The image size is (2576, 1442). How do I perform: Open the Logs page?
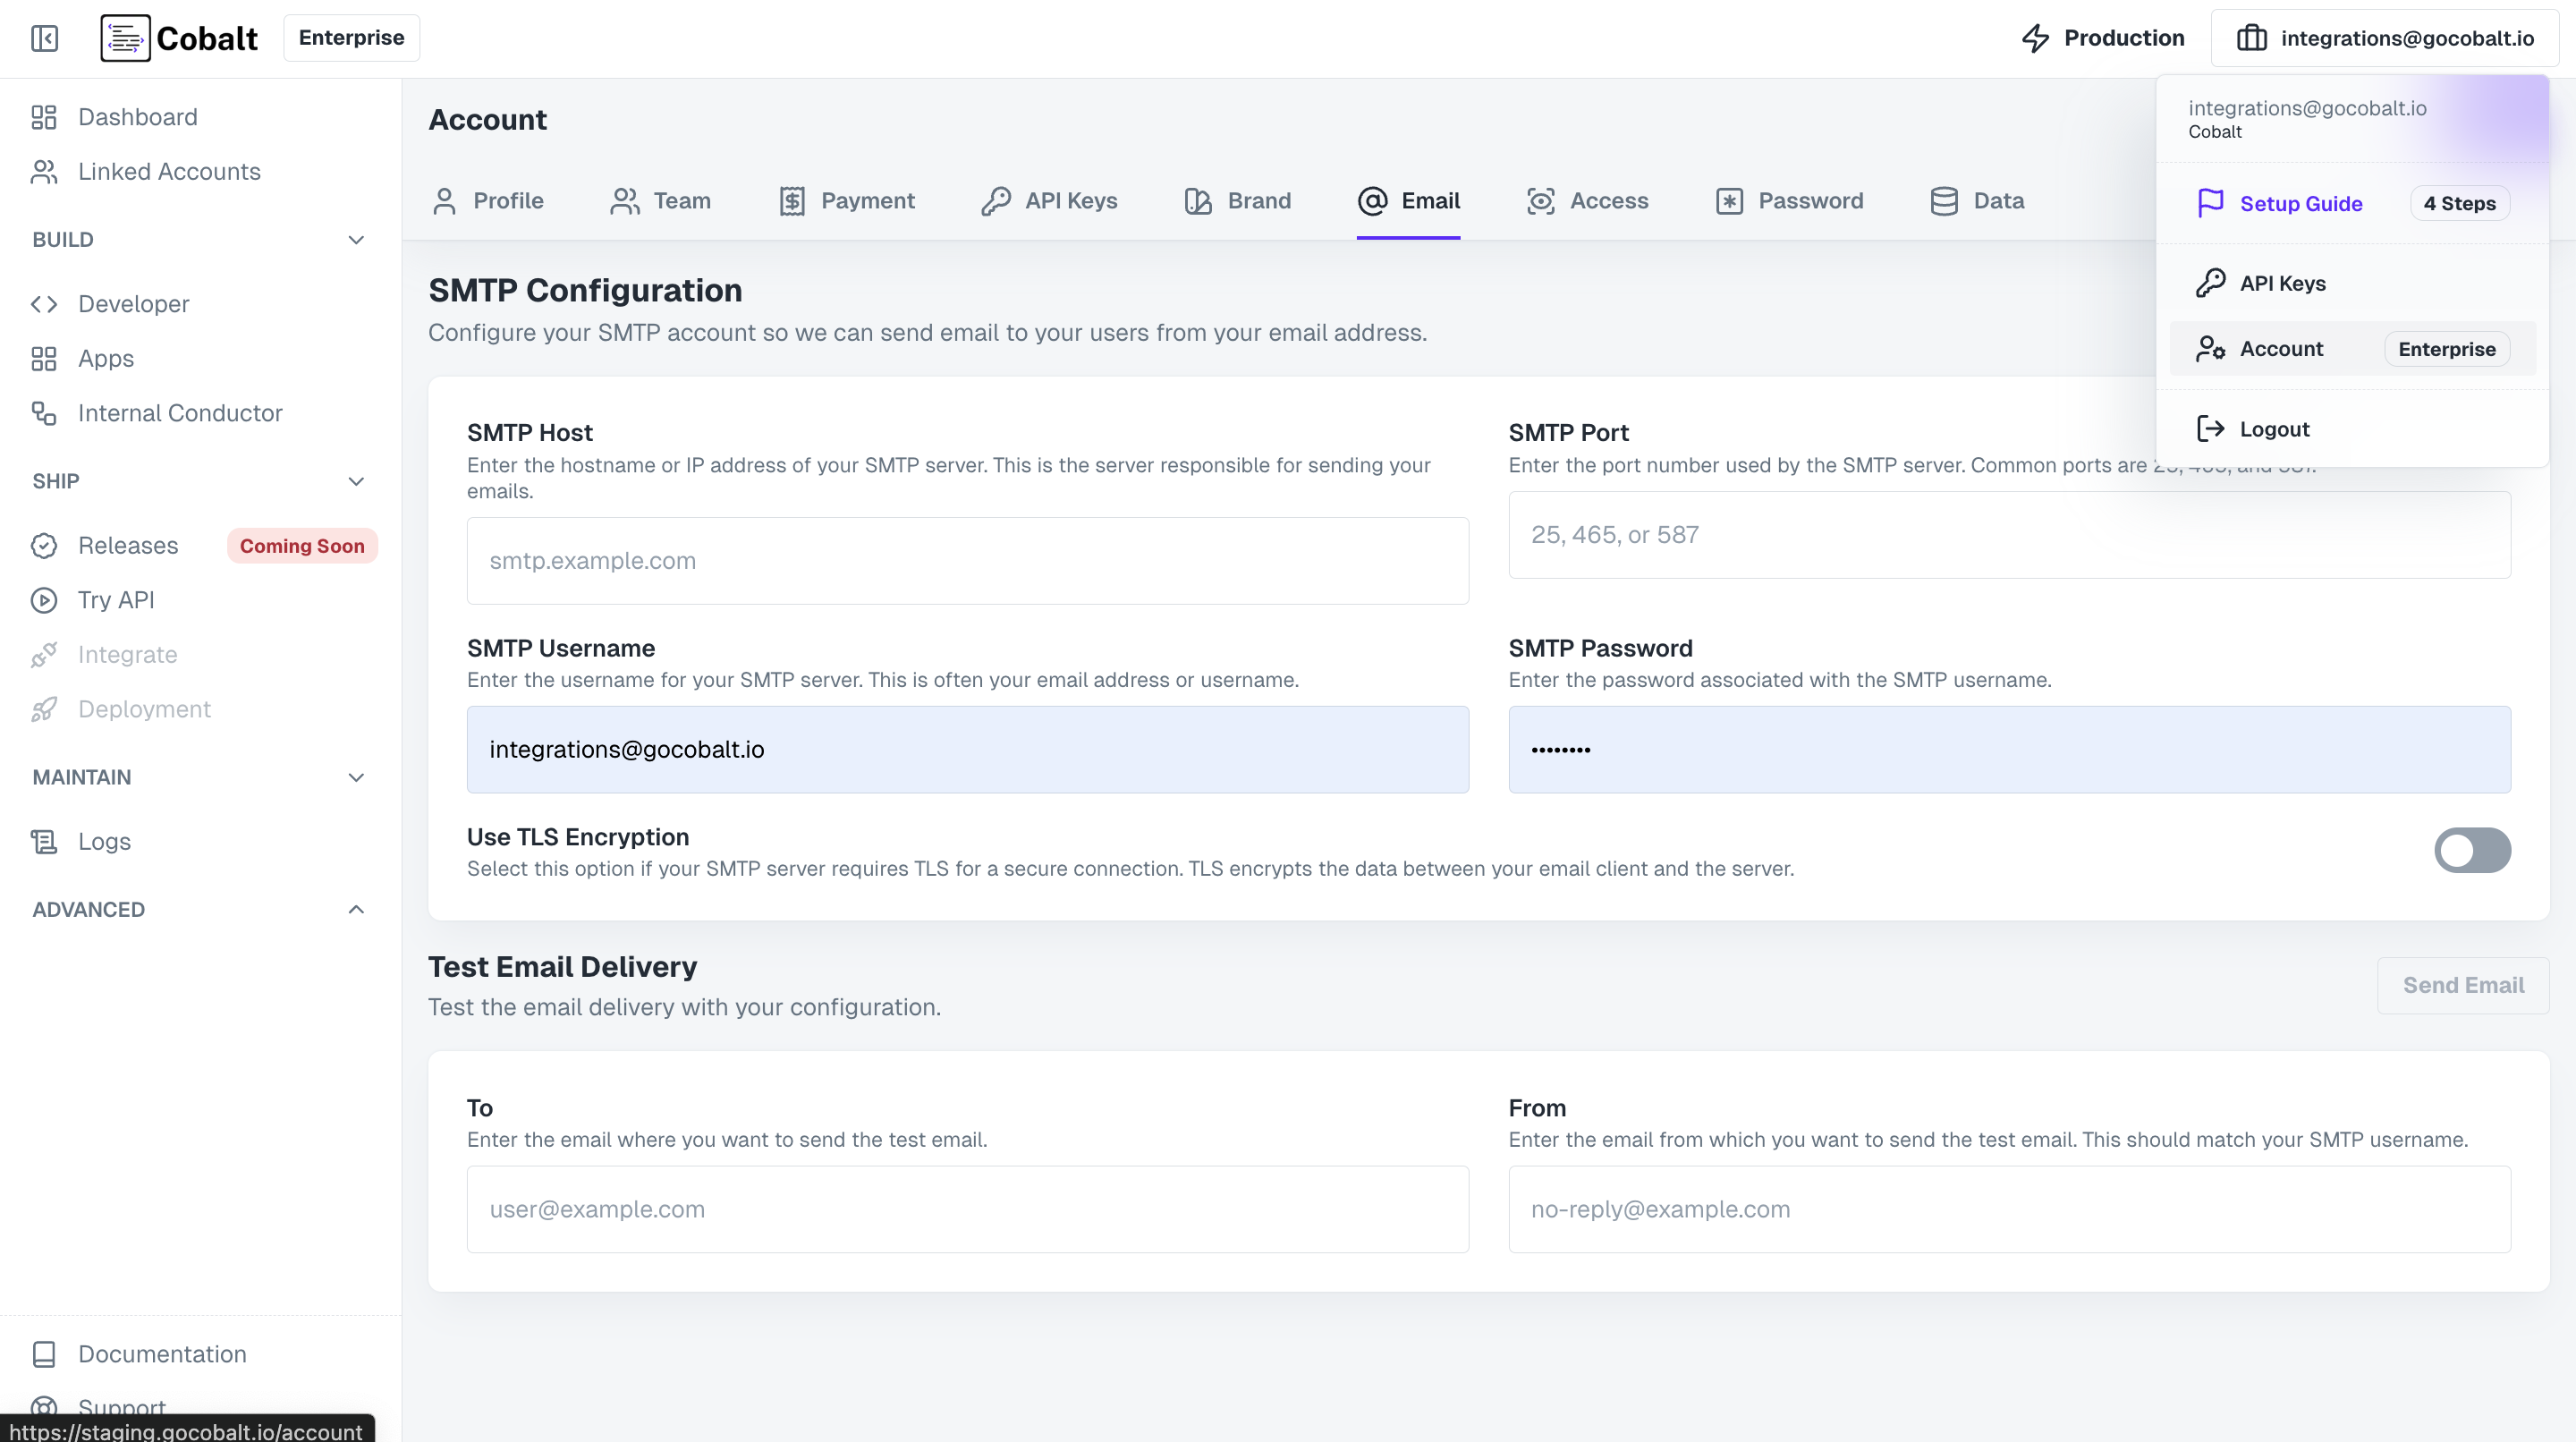pos(104,841)
